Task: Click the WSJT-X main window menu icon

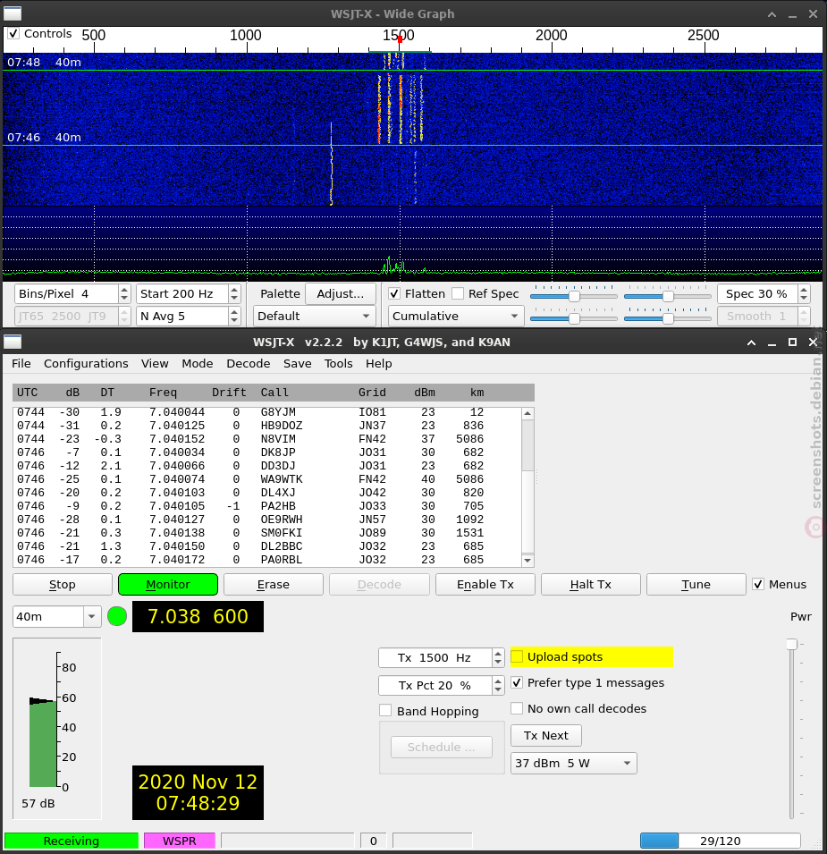Action: 13,342
